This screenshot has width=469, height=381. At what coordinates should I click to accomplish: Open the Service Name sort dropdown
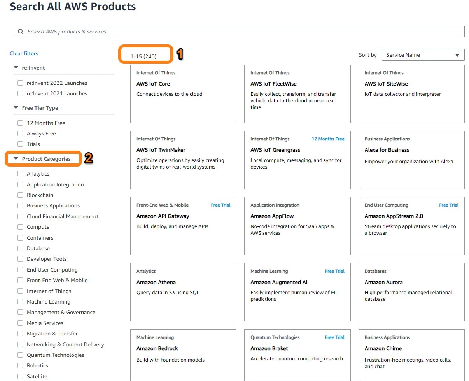click(423, 55)
